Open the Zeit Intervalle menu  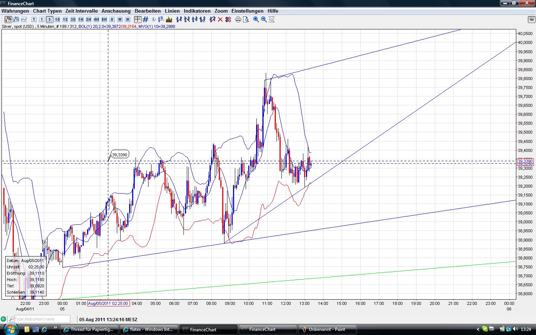point(82,11)
